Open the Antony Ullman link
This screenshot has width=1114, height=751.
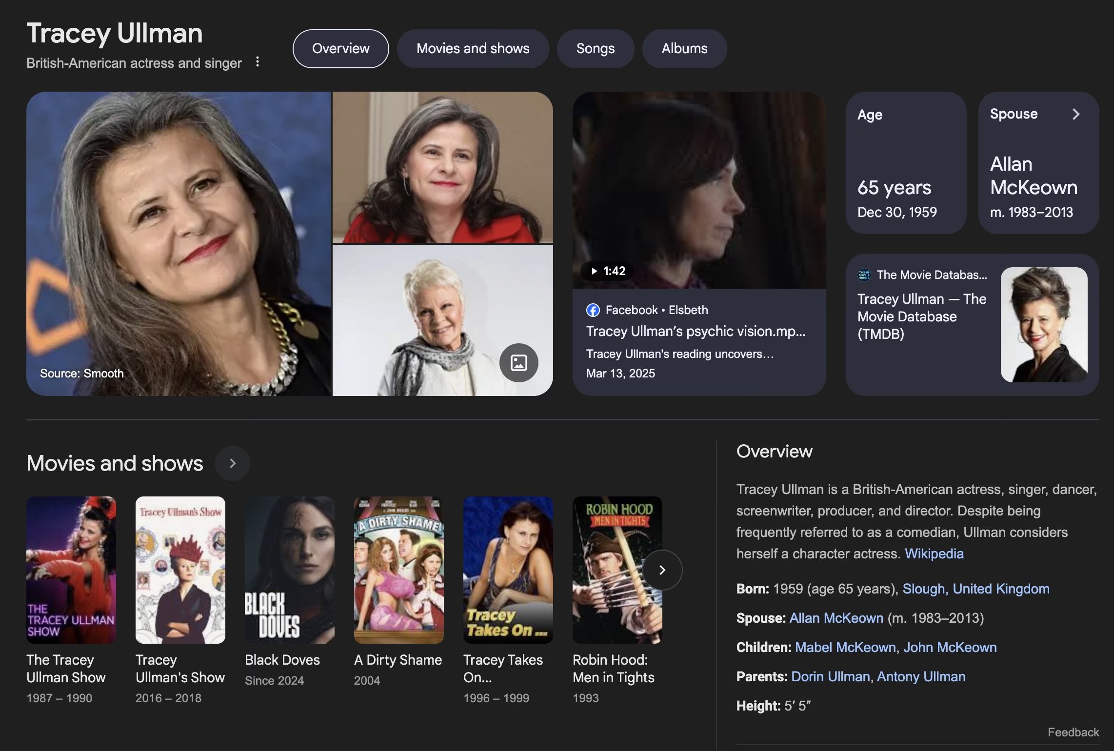click(x=921, y=677)
